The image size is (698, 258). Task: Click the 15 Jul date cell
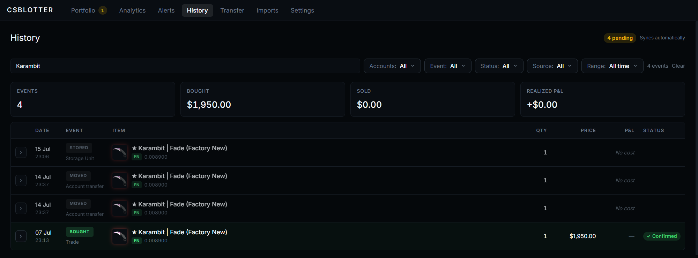pos(43,152)
